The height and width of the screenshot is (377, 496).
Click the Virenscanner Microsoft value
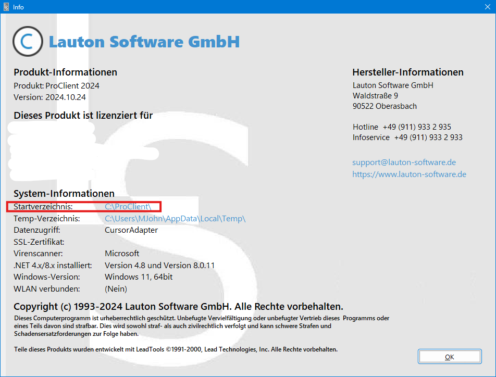click(122, 254)
